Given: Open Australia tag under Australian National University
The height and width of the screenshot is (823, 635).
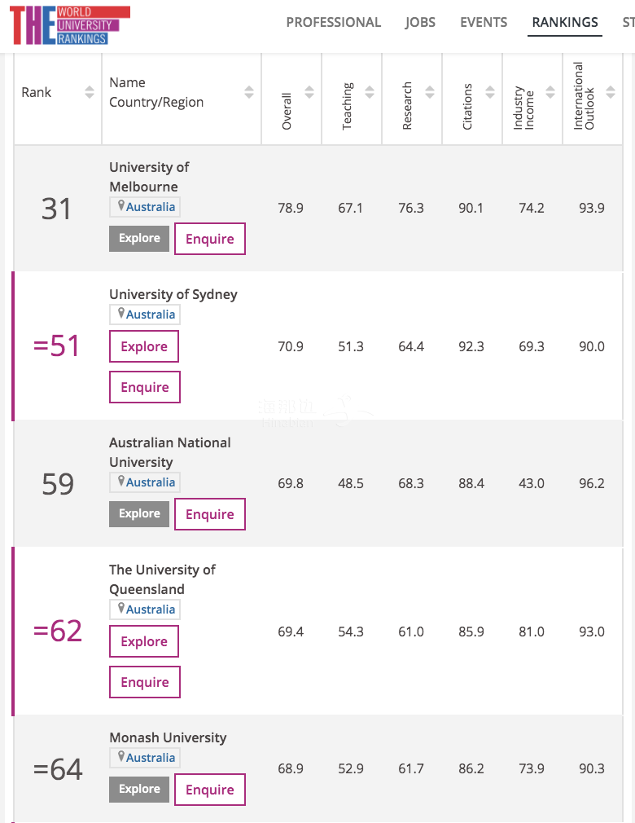Looking at the screenshot, I should click(145, 482).
